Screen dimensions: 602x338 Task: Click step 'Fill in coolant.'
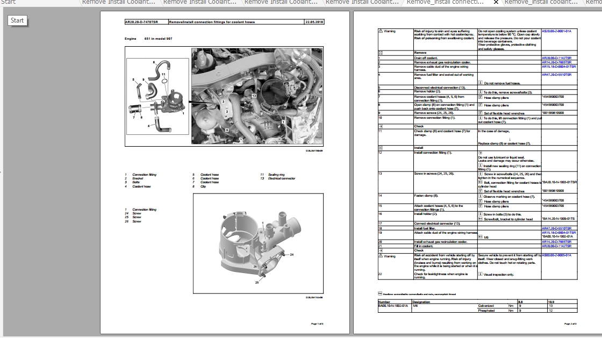point(424,246)
